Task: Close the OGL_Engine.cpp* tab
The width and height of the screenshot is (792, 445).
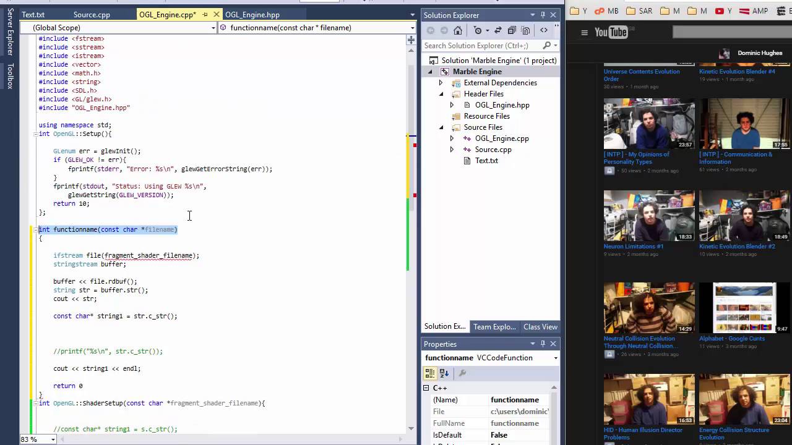Action: click(216, 14)
